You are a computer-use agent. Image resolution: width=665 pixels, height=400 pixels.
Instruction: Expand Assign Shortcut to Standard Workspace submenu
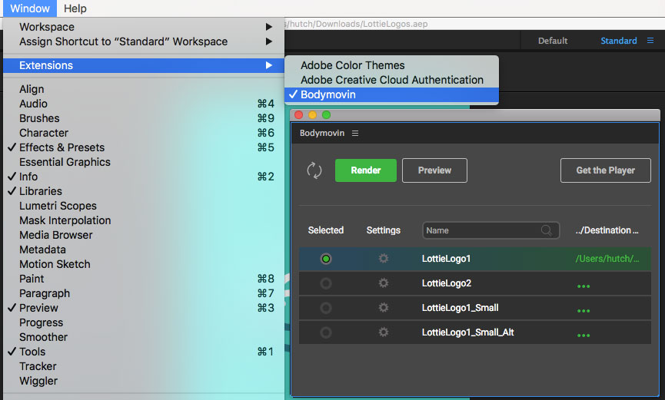click(x=143, y=41)
